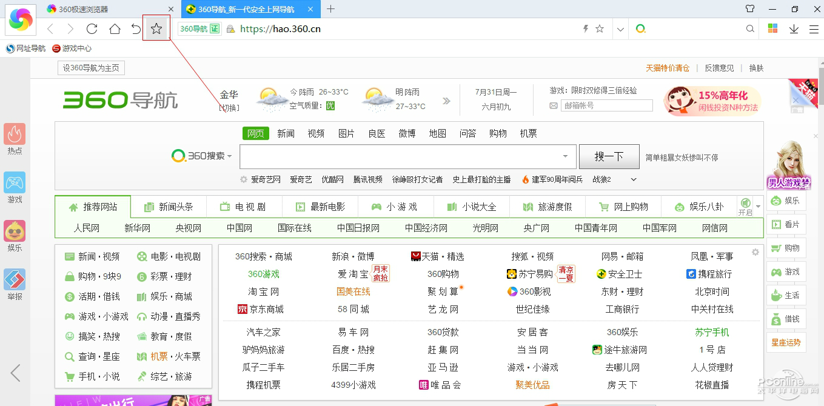This screenshot has width=824, height=406.
Task: Click the settings gear in sites panel
Action: 755,252
